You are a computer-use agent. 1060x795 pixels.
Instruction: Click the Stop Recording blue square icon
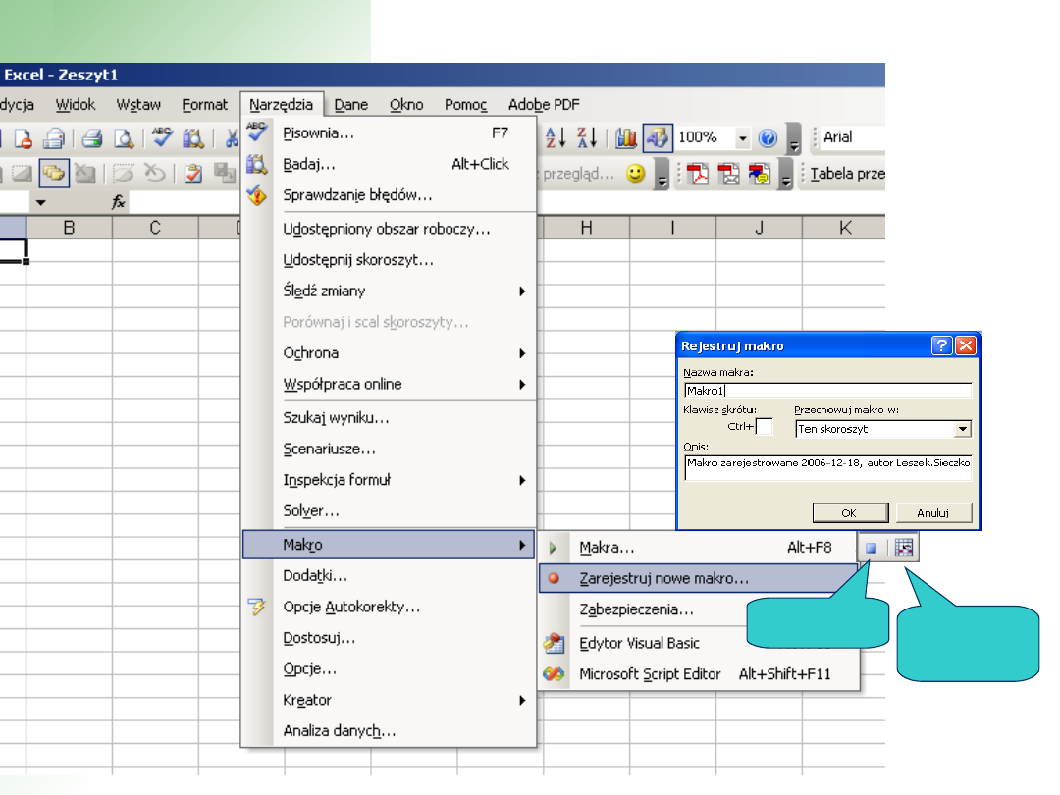click(x=872, y=549)
